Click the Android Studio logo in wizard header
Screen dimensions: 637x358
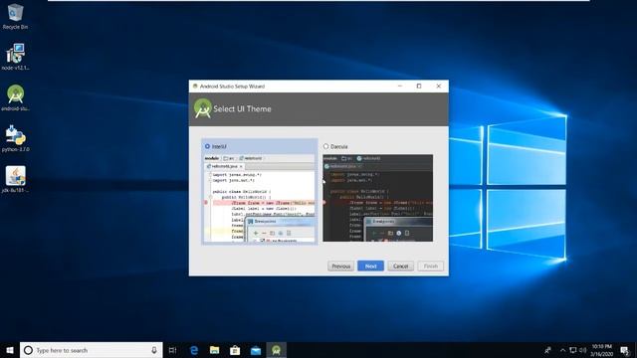tap(202, 108)
